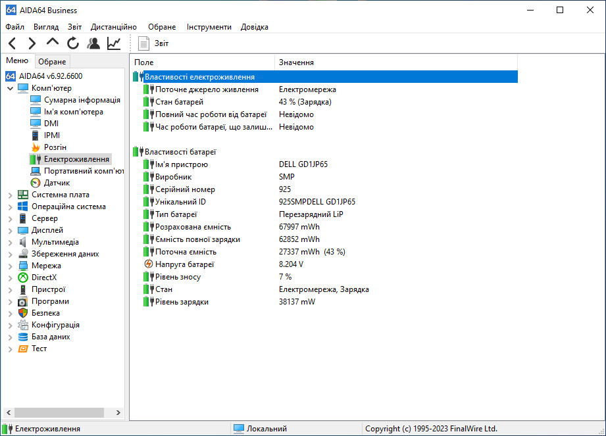This screenshot has height=436, width=606.
Task: Click the Forward navigation arrow
Action: tap(32, 43)
